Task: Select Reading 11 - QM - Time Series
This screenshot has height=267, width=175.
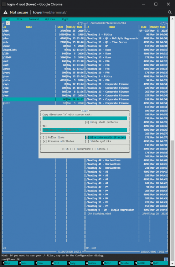Action: (127, 42)
